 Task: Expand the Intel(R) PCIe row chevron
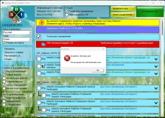coord(156,74)
